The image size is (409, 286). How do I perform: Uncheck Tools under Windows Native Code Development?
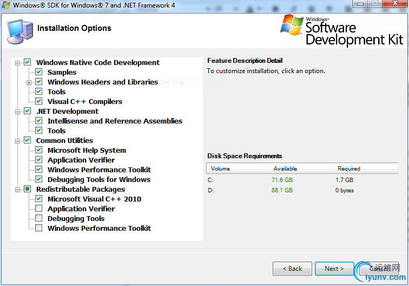pyautogui.click(x=38, y=92)
